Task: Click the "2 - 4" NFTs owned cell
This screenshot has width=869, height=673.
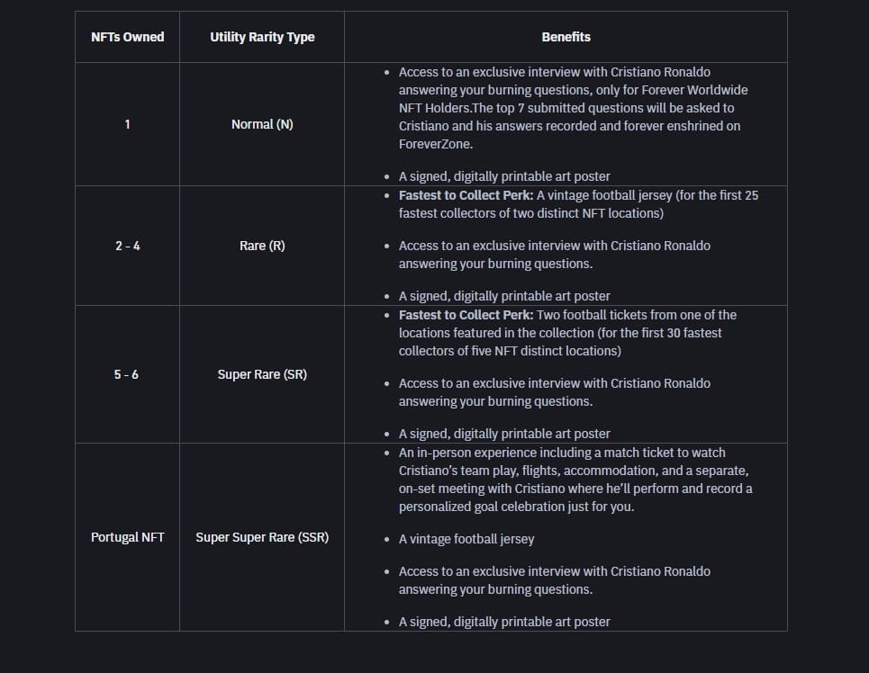Action: (127, 246)
